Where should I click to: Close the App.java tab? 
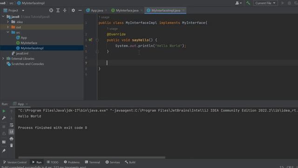coord(106,10)
